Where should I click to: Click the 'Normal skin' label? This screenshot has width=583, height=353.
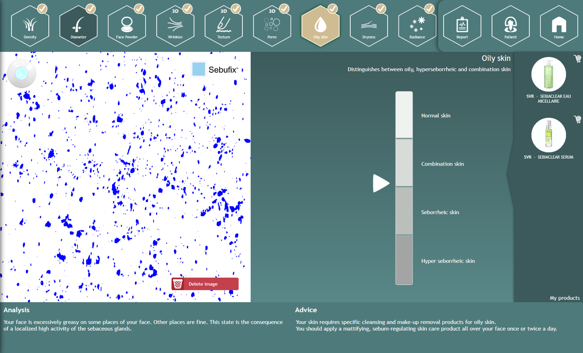point(436,116)
